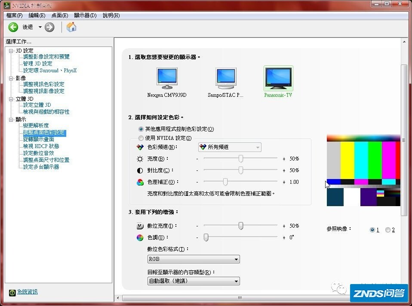Click the vertical scrollbar thumb
The image size is (412, 306).
click(404, 140)
